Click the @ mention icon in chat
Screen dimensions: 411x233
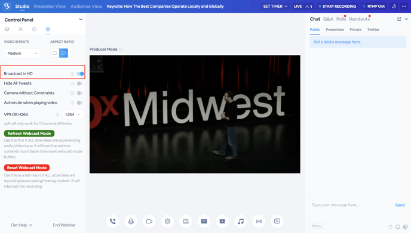405,226
